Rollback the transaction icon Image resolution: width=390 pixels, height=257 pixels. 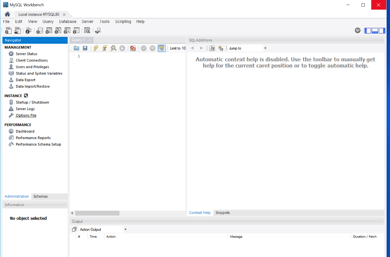point(153,48)
